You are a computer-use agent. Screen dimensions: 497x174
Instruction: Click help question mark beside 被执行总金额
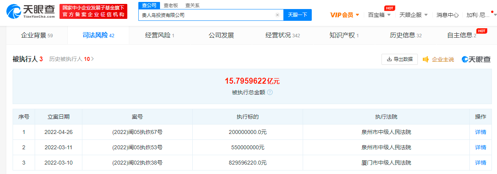coord(270,92)
